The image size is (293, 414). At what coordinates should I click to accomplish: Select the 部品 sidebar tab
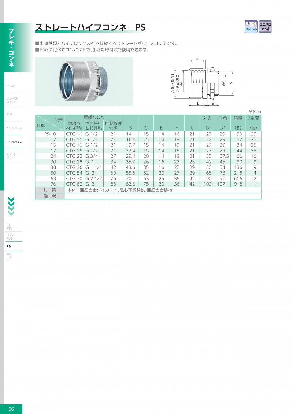point(9,114)
